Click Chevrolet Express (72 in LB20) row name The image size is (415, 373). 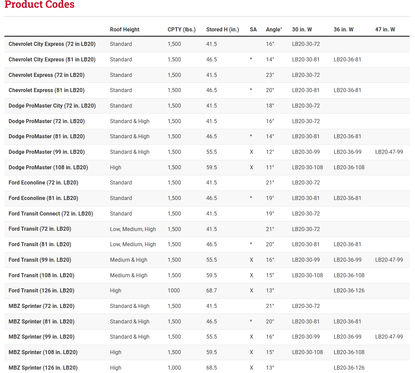(x=47, y=75)
